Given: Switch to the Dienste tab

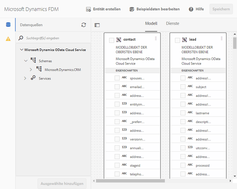Looking at the screenshot, I should pos(173,24).
